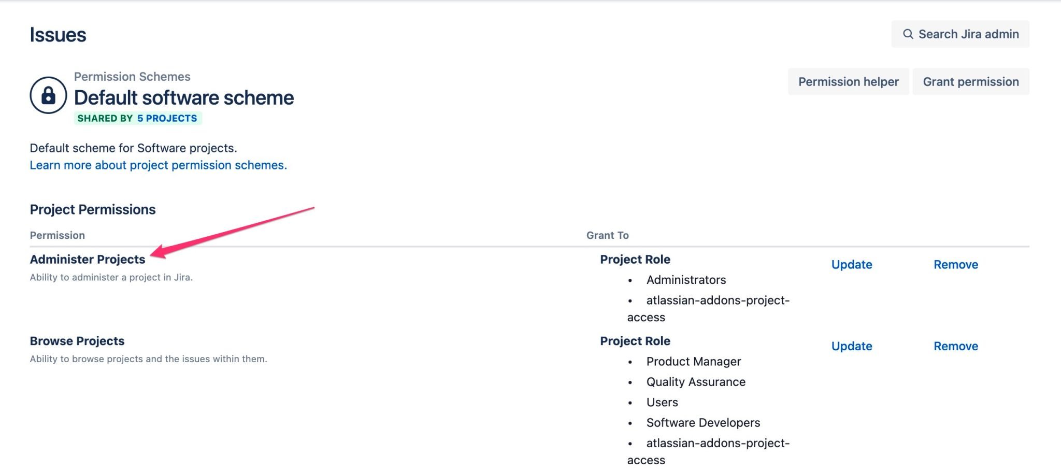This screenshot has width=1061, height=471.
Task: Open the Permission helper
Action: click(x=848, y=81)
